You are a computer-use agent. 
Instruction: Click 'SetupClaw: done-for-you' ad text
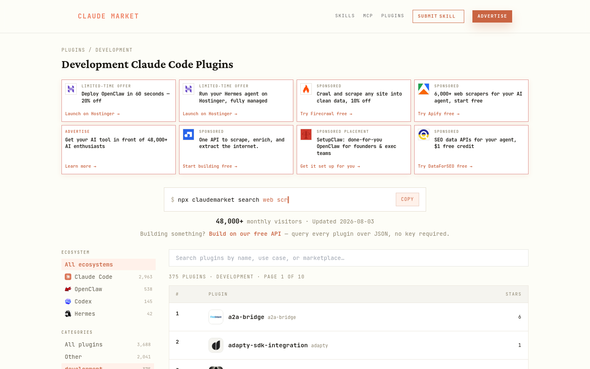(x=356, y=146)
